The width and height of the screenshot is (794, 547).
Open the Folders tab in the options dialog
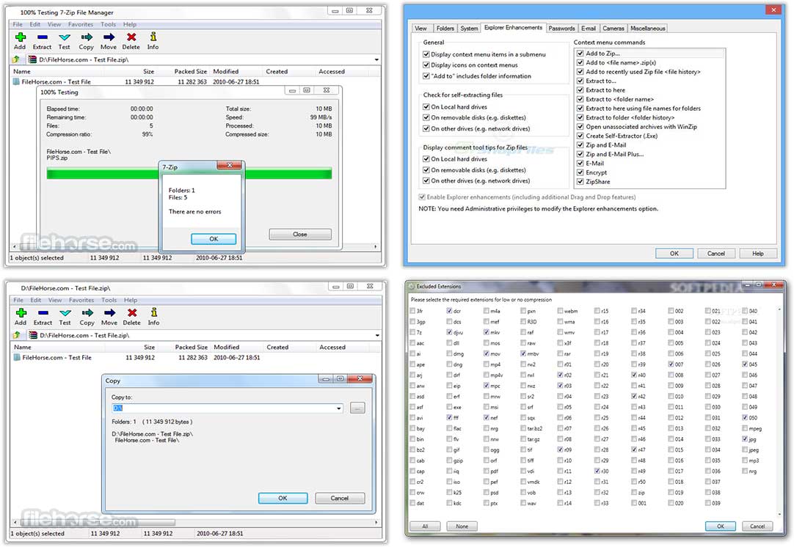pyautogui.click(x=445, y=29)
